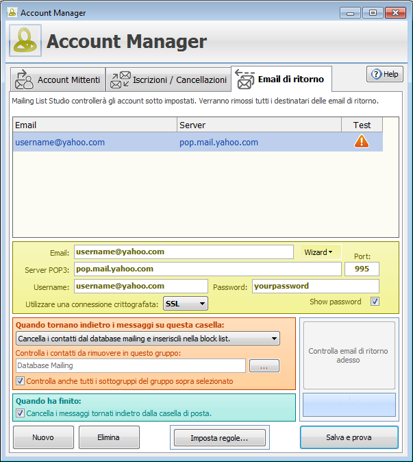Click the progress bar below Controlla email
Image resolution: width=413 pixels, height=462 pixels.
(349, 404)
